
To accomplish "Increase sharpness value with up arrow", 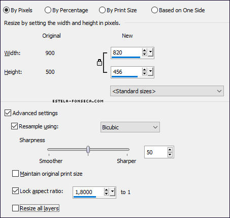I will coord(170,150).
